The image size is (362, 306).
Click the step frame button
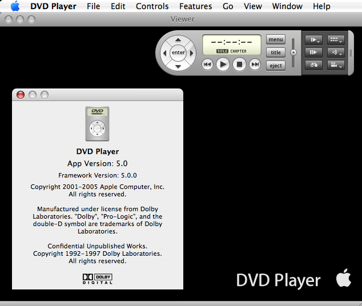pos(313,53)
